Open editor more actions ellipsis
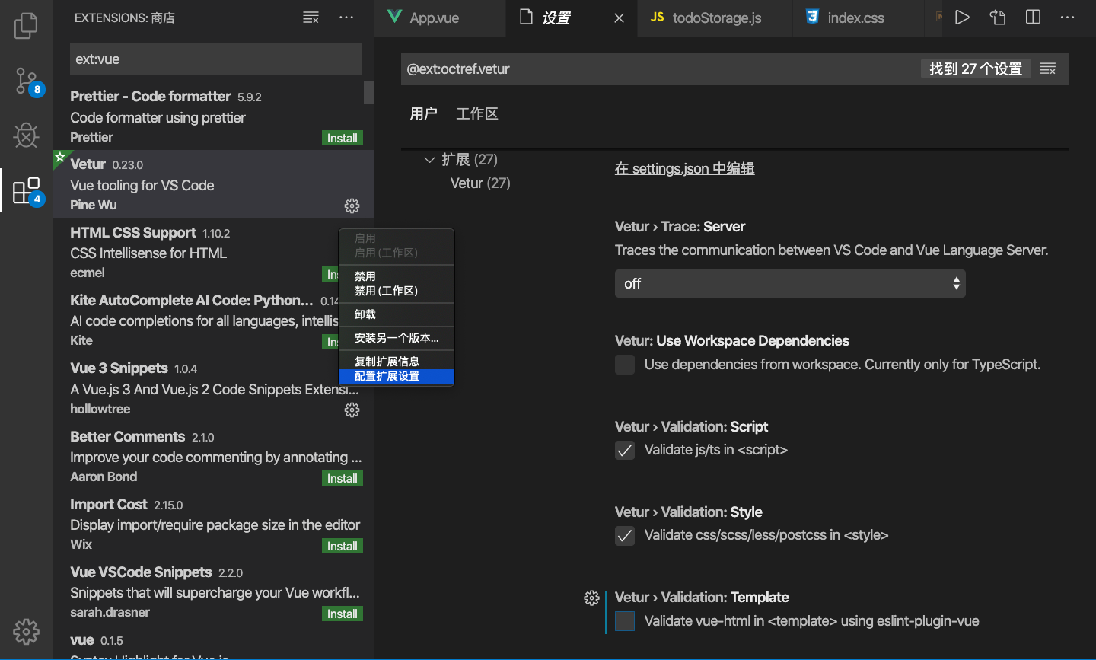 pos(1068,18)
